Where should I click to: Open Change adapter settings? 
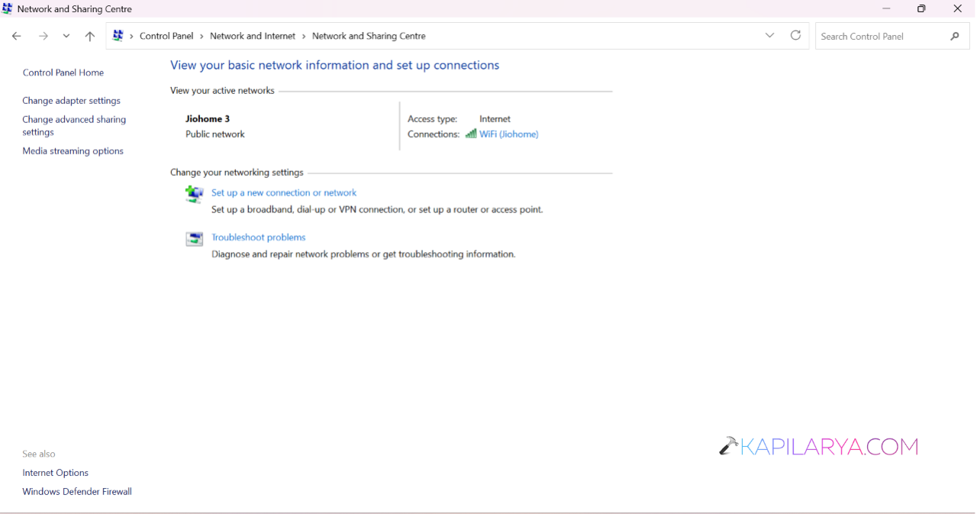(72, 101)
